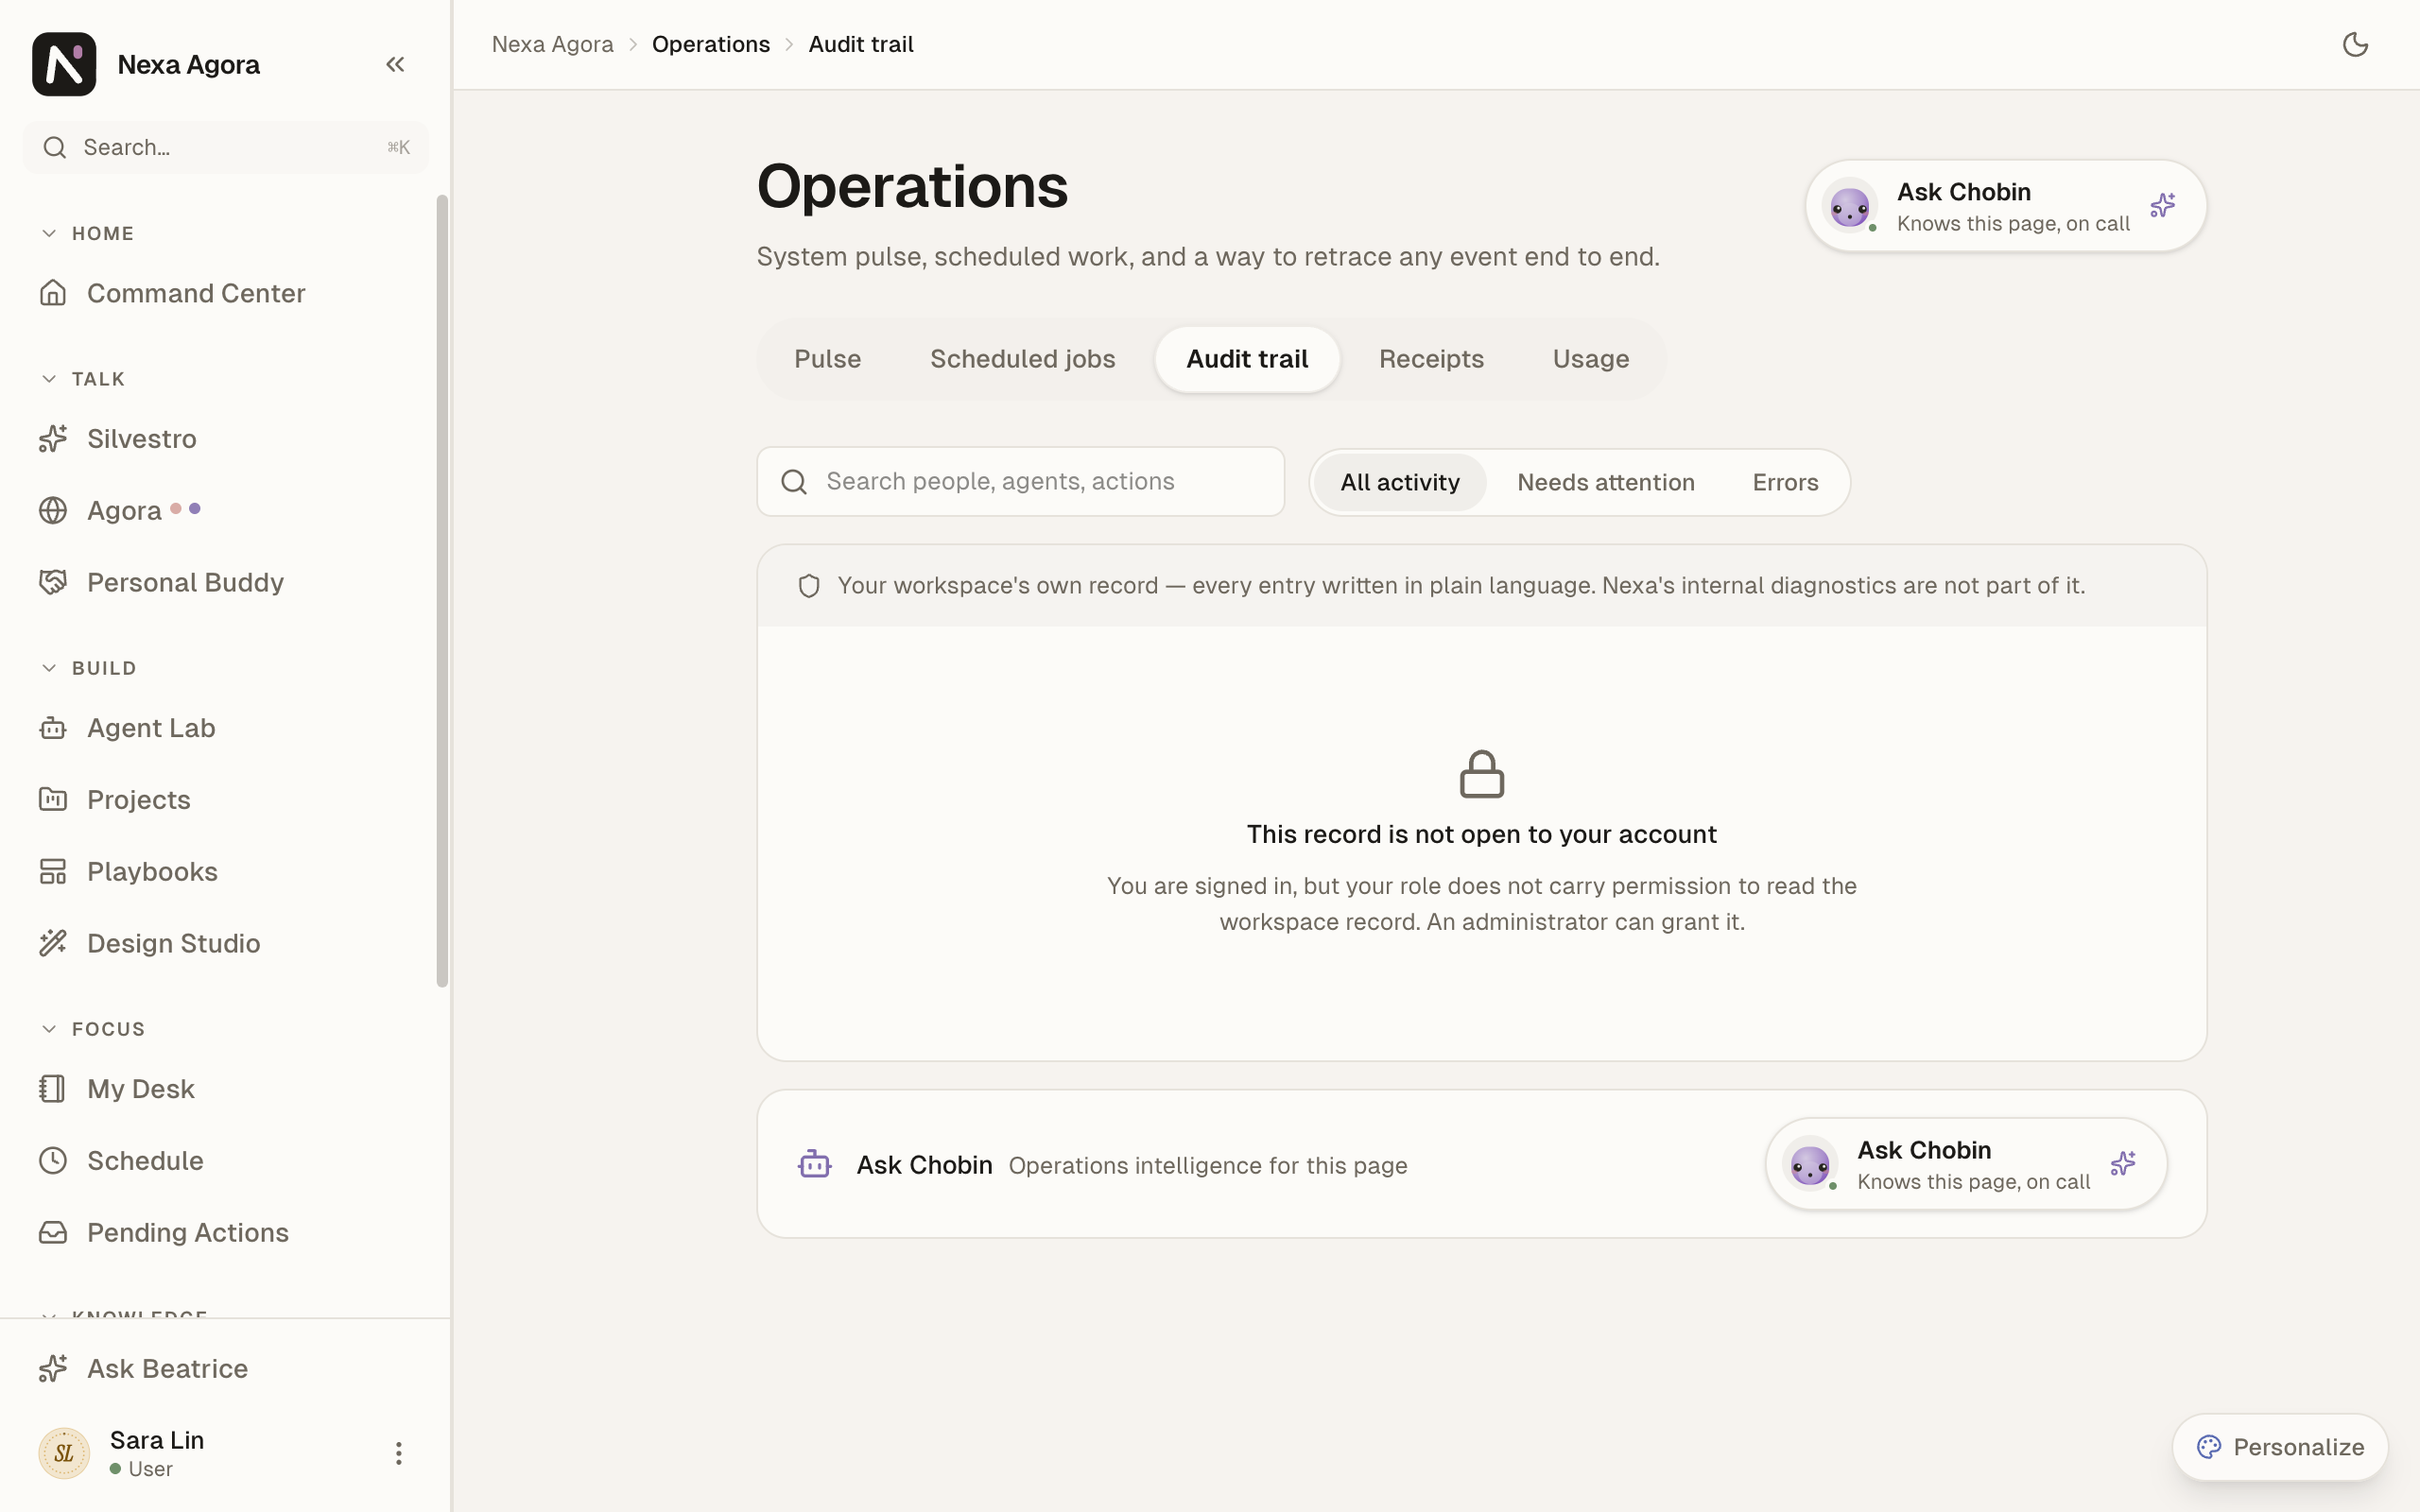
Task: Open Schedule clock icon
Action: 53,1161
